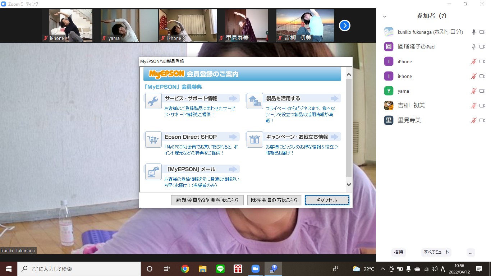Click video icon for 圓尾隆子のiPad
This screenshot has height=276, width=491.
pos(482,47)
